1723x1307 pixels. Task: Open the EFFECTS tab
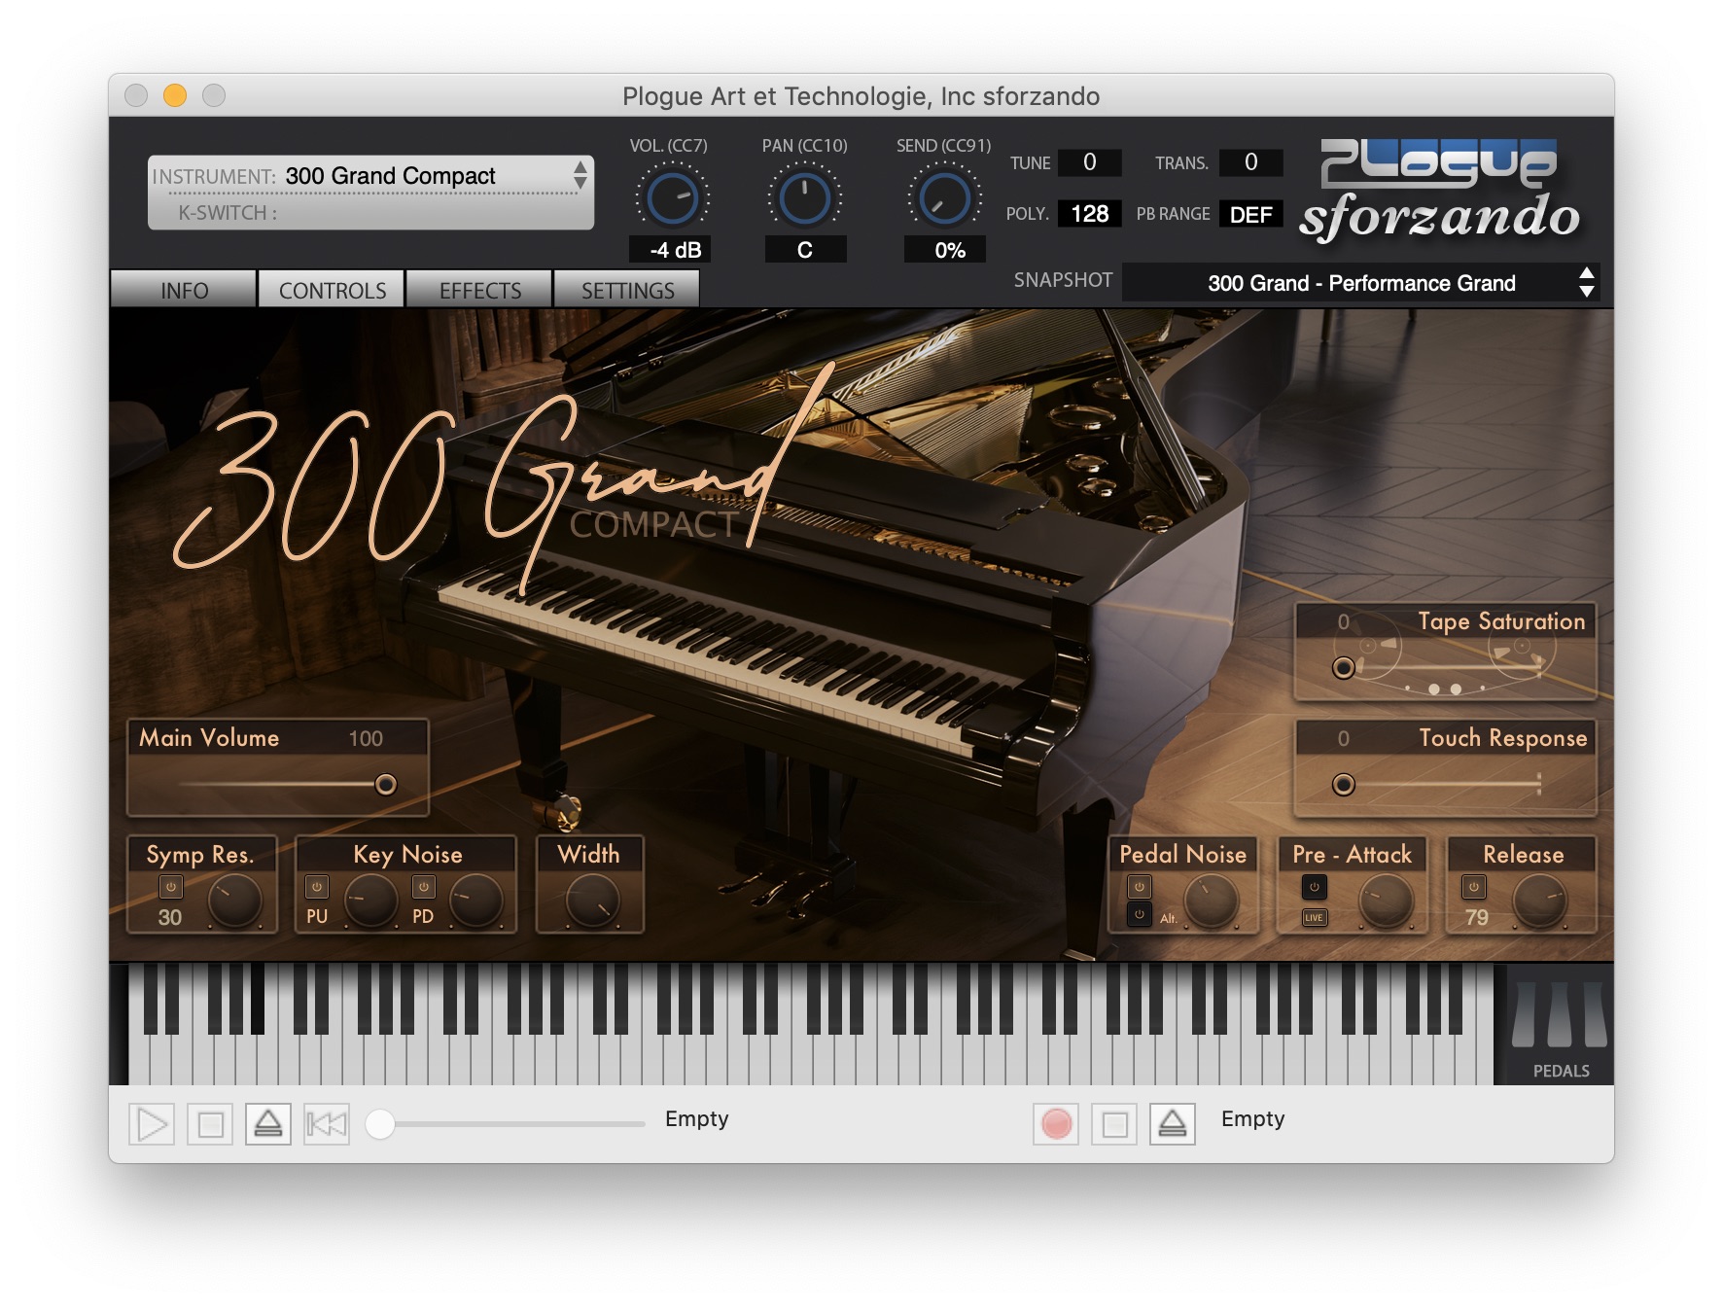coord(479,290)
